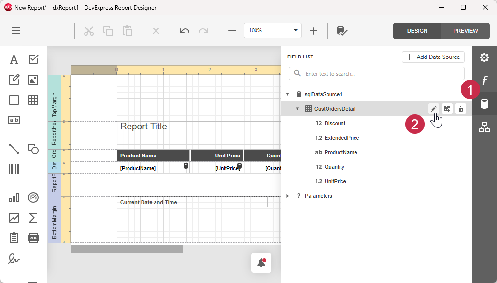Delete CustOrdersDetail using the trash icon
Viewport: 497px width, 283px height.
pos(461,109)
